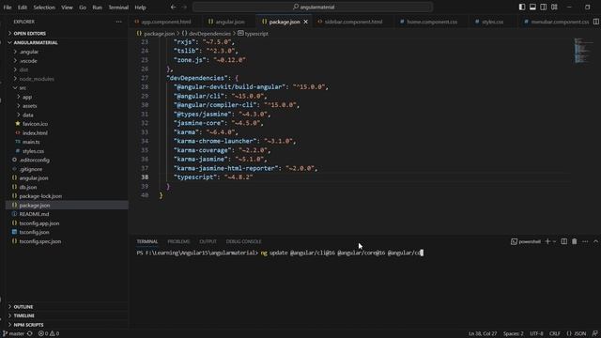The image size is (601, 338).
Task: Switch to Debug Console tab
Action: pyautogui.click(x=244, y=241)
